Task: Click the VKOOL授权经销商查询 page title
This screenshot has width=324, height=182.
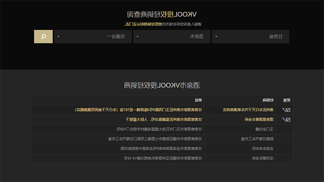Action: point(162,15)
